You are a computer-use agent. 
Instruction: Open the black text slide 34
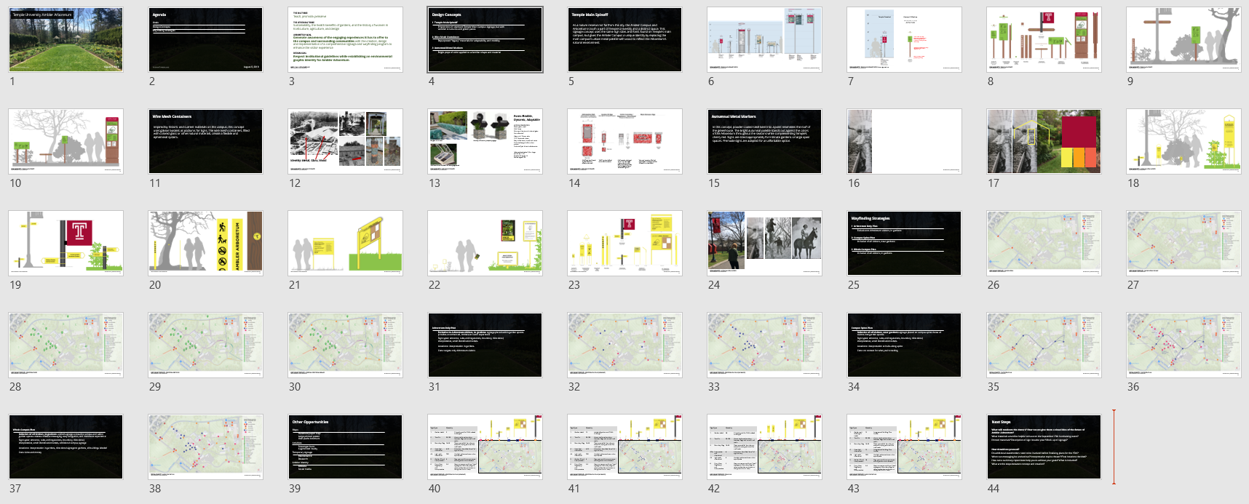tap(905, 345)
